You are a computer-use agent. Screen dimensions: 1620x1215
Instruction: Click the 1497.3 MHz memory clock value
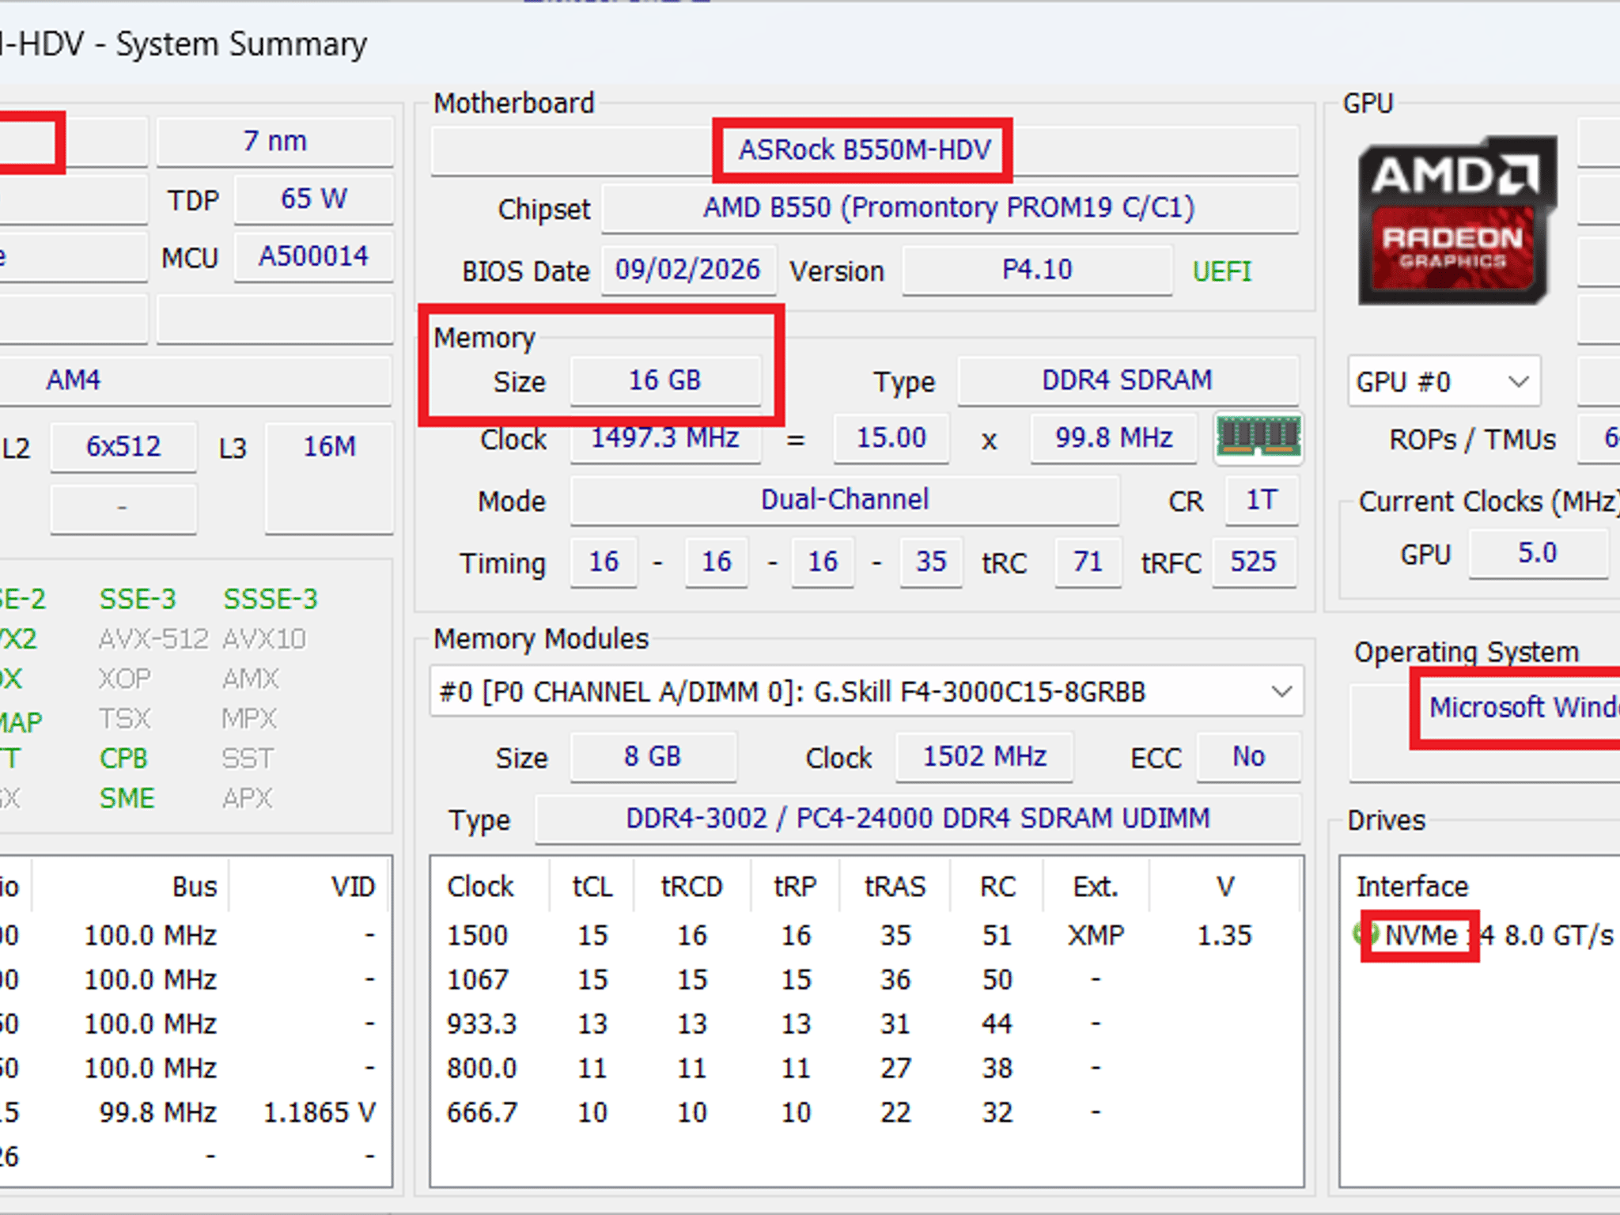coord(664,437)
